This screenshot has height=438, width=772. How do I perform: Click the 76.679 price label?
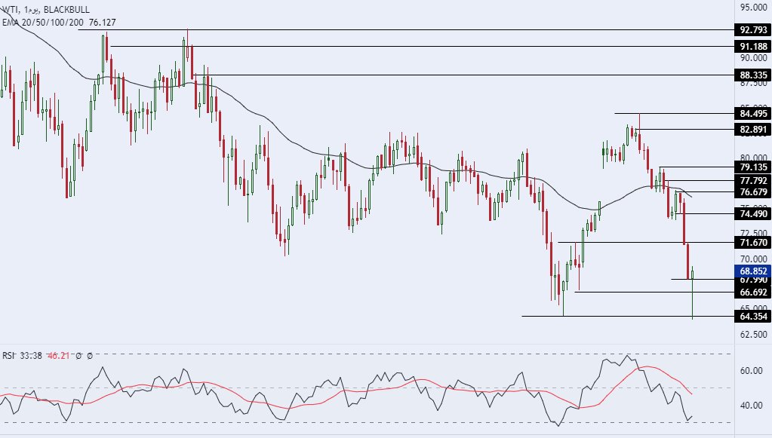pos(753,191)
